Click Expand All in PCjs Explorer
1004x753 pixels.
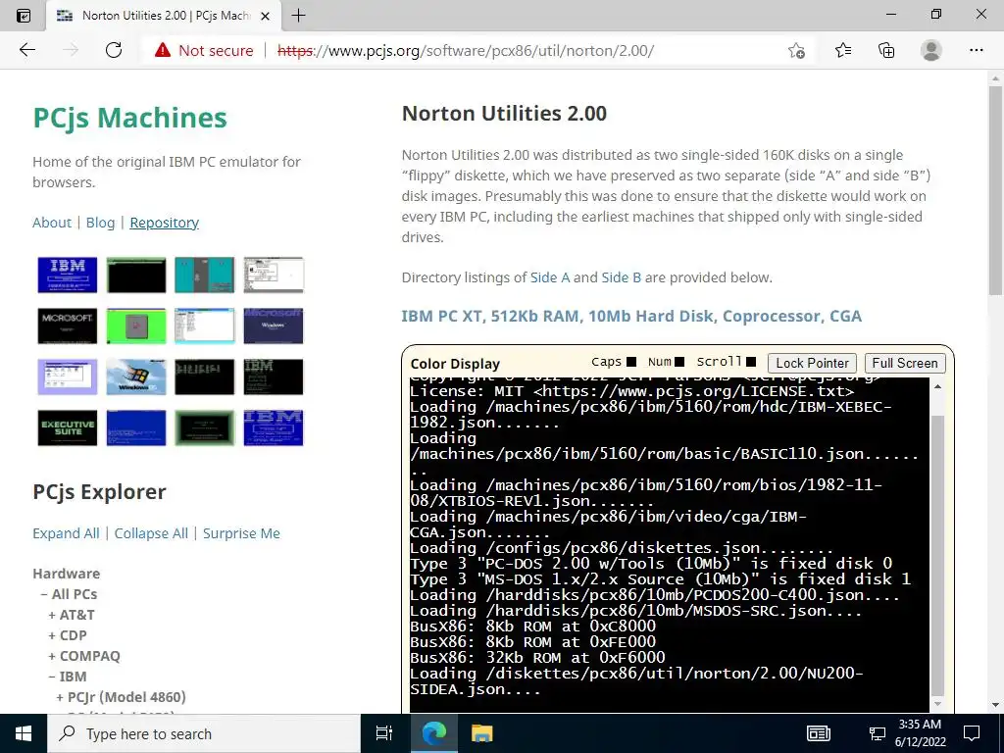66,533
